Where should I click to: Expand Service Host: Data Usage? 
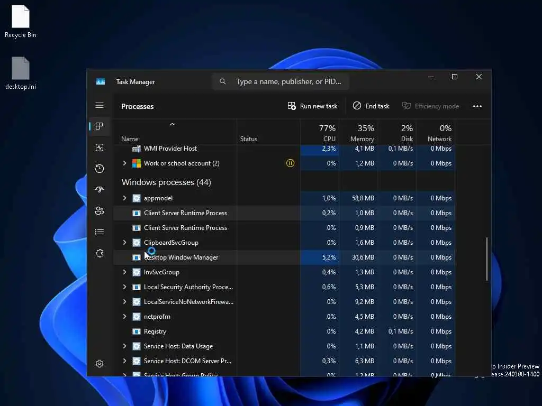tap(124, 346)
